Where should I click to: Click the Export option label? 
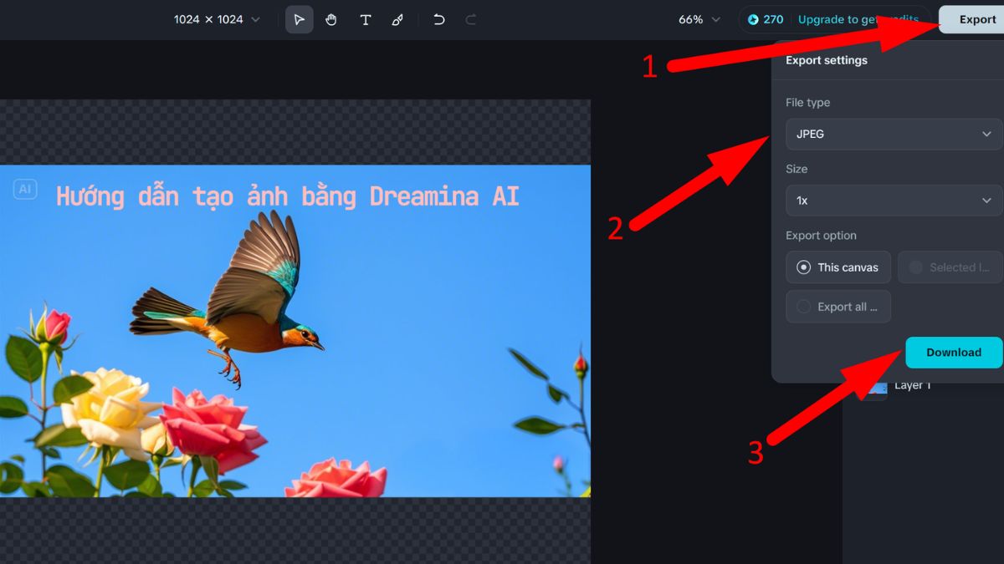click(x=822, y=236)
